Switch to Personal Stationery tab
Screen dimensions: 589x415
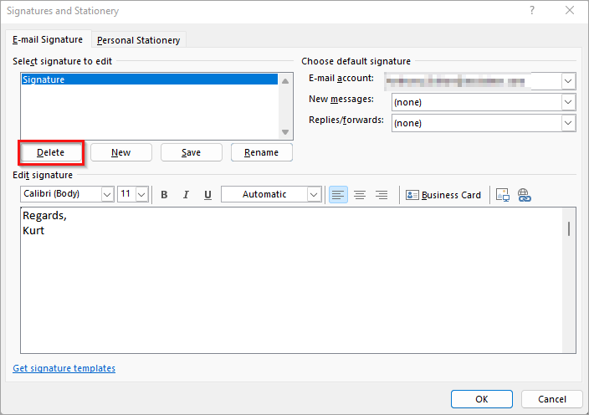[x=138, y=40]
